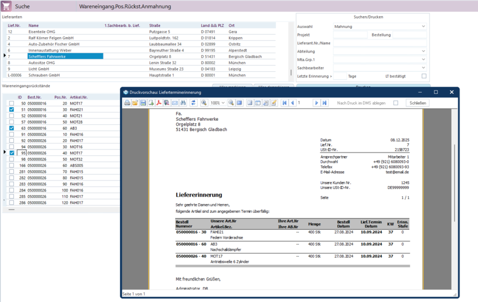Image resolution: width=478 pixels, height=302 pixels.
Task: Open the Auswahl dropdown showing Mahnung
Action: click(423, 26)
